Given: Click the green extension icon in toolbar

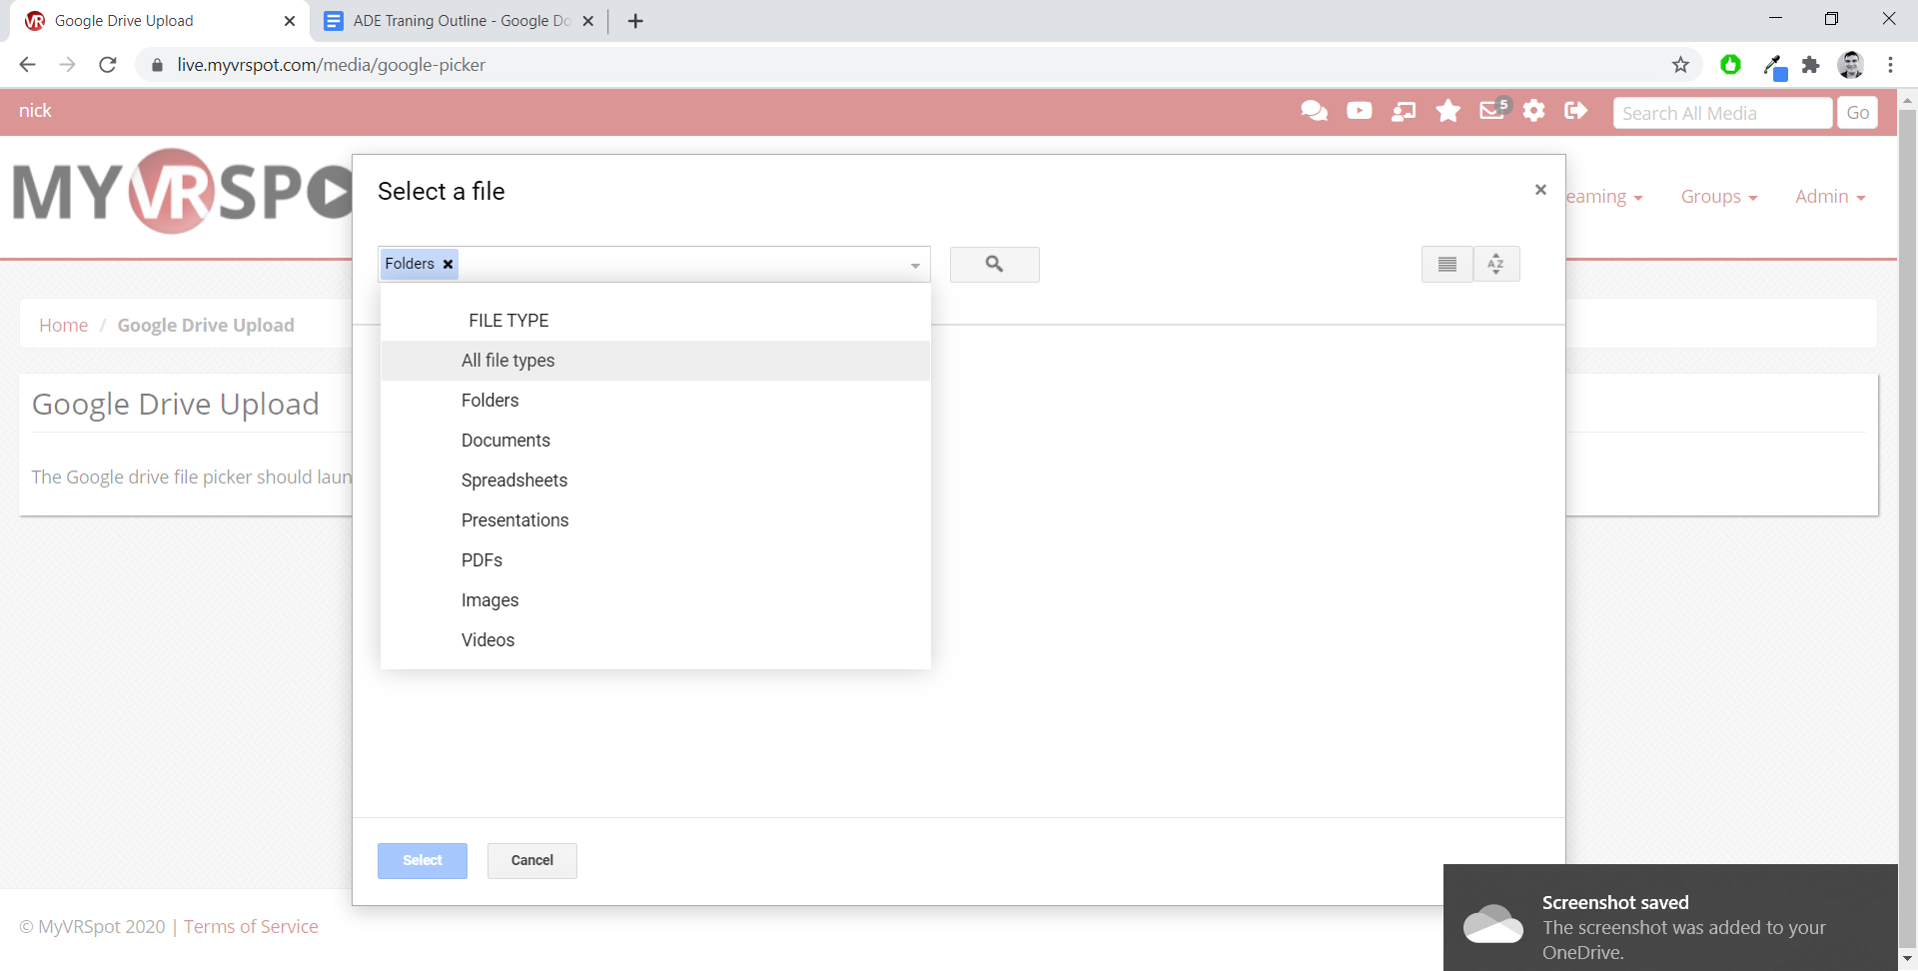Looking at the screenshot, I should pyautogui.click(x=1730, y=65).
